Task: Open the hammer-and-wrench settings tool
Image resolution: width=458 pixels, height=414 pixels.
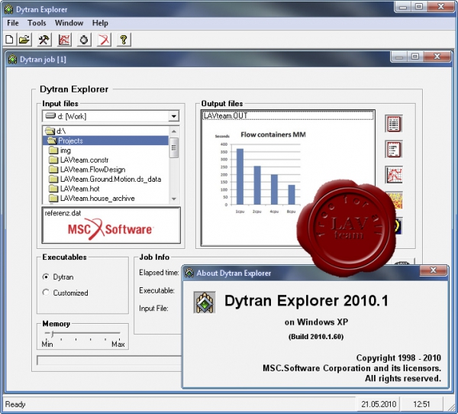Action: pyautogui.click(x=44, y=40)
